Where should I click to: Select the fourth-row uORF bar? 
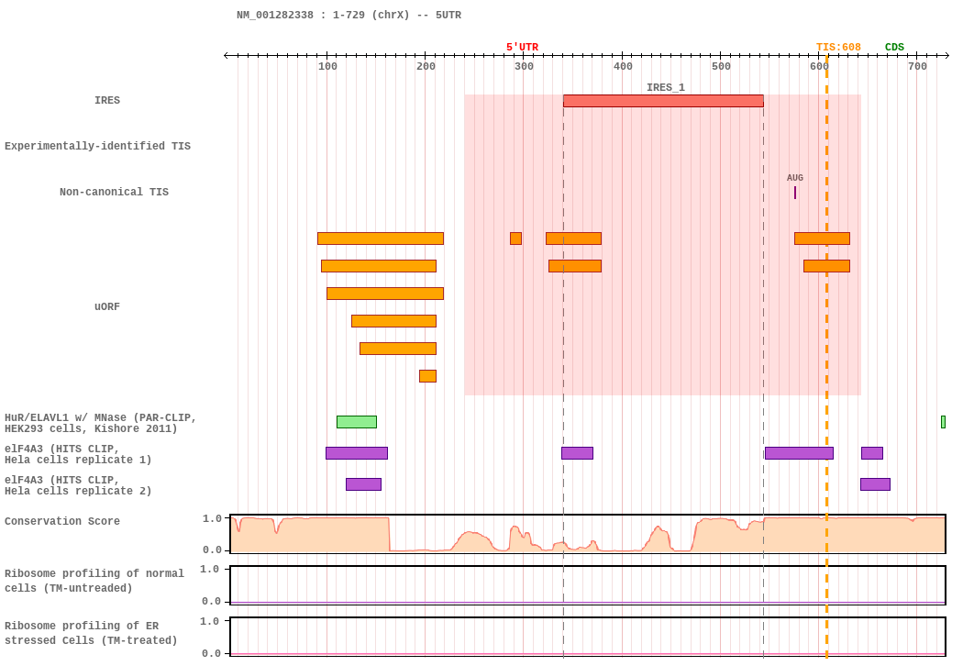(x=393, y=321)
